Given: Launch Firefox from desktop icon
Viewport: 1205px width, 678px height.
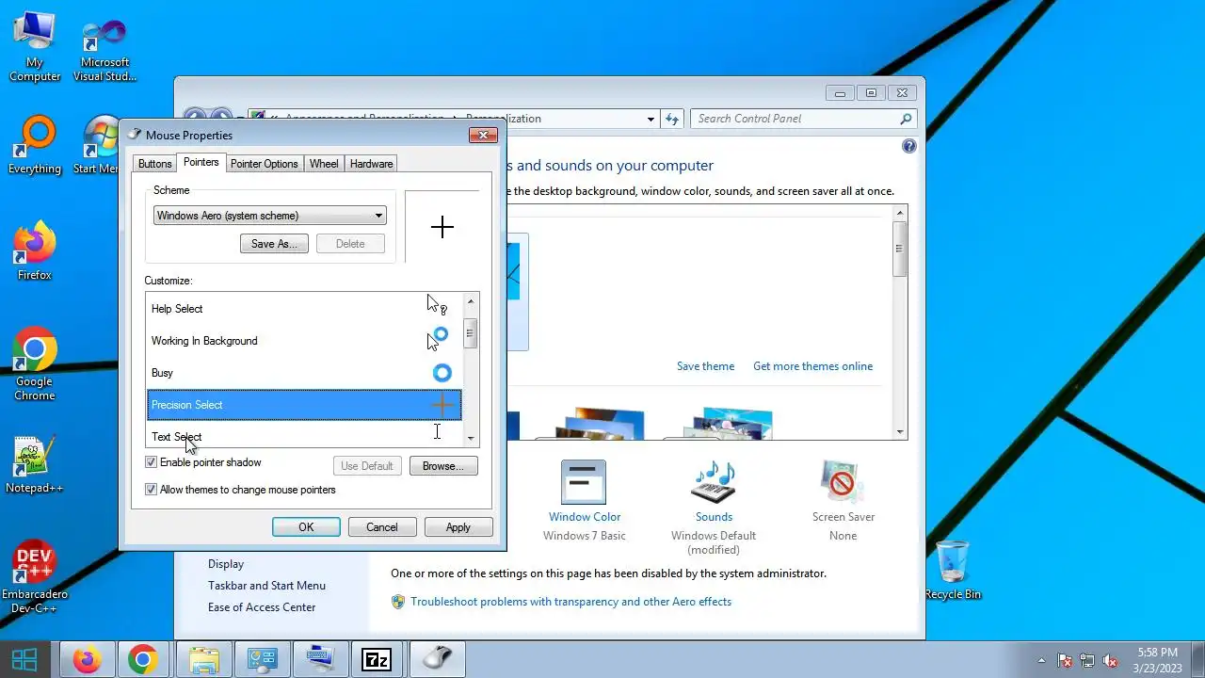Looking at the screenshot, I should click(x=35, y=251).
